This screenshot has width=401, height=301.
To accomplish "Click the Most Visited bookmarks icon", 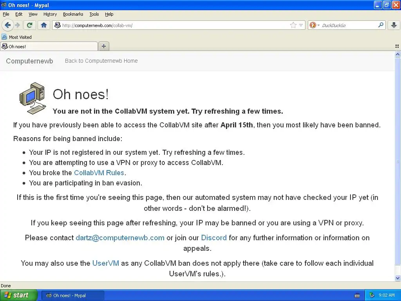I will pos(4,37).
